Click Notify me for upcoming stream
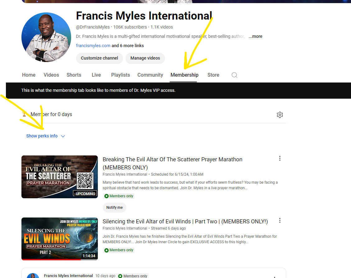The image size is (351, 278). click(114, 208)
